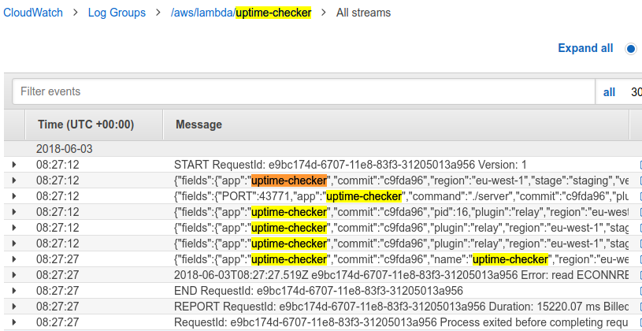The height and width of the screenshot is (331, 642).
Task: Click the Message column header
Action: [x=199, y=125]
